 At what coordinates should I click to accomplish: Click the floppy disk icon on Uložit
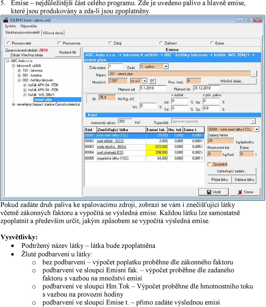[209, 192]
